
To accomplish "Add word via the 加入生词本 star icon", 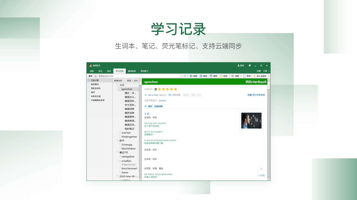I will (x=254, y=76).
